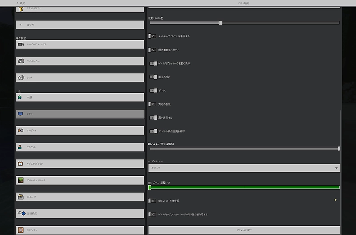Toggle the 雲を表示する switch
356x235 pixels.
[x=153, y=118]
